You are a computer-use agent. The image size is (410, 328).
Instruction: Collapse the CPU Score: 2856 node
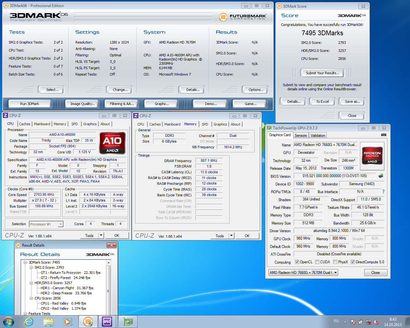coord(31,298)
